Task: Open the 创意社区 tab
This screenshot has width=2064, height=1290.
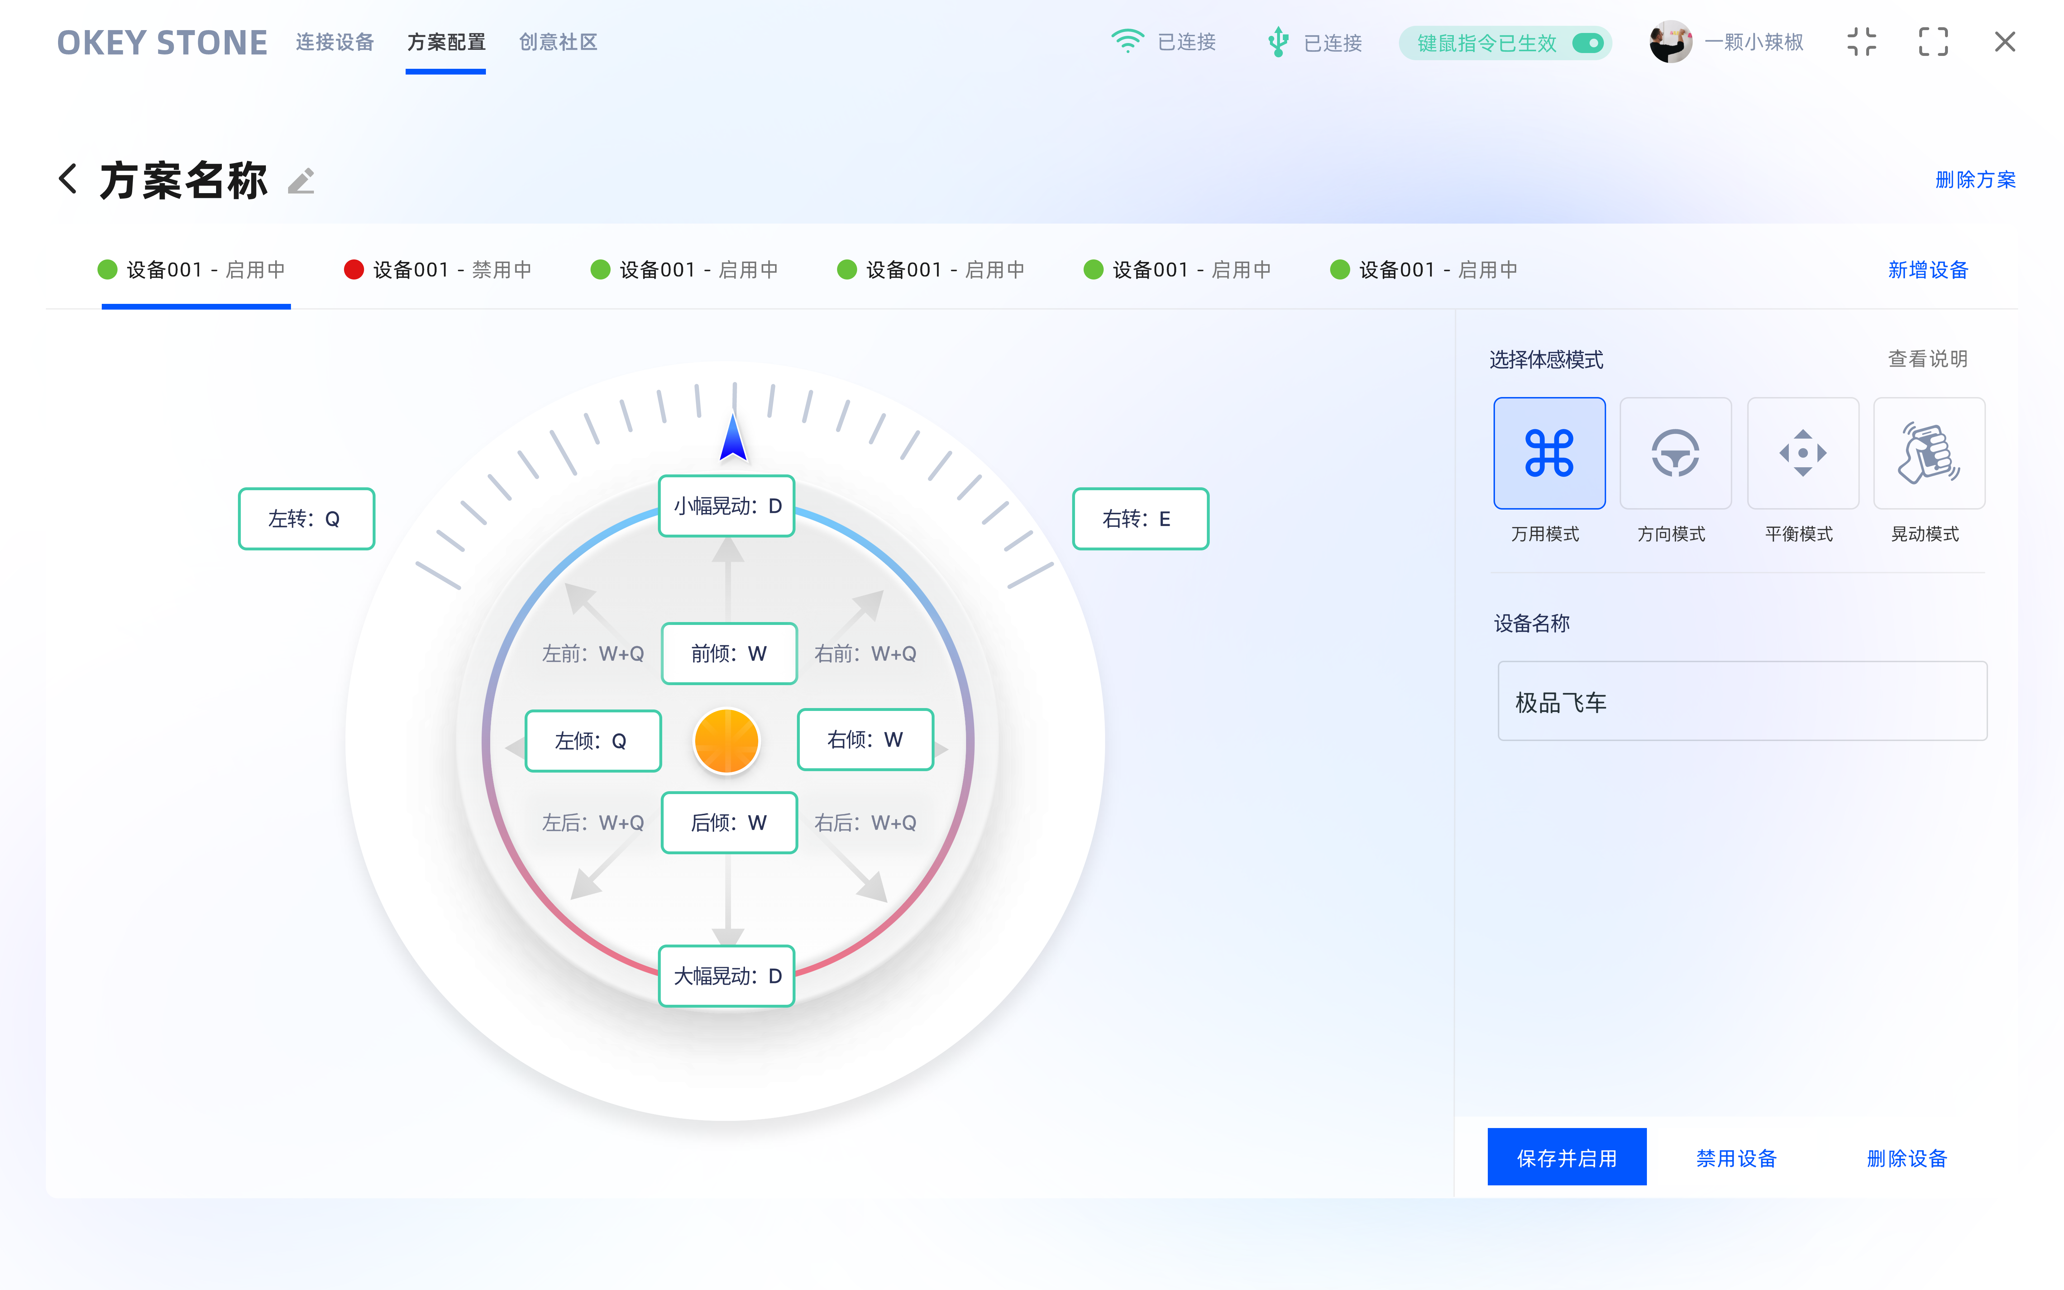Action: coord(558,42)
